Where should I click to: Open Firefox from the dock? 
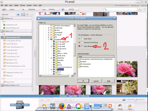click(62, 106)
